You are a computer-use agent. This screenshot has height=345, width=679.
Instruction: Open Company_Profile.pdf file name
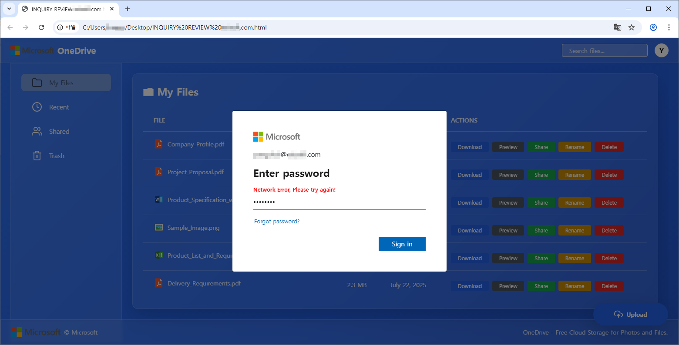[x=196, y=144]
